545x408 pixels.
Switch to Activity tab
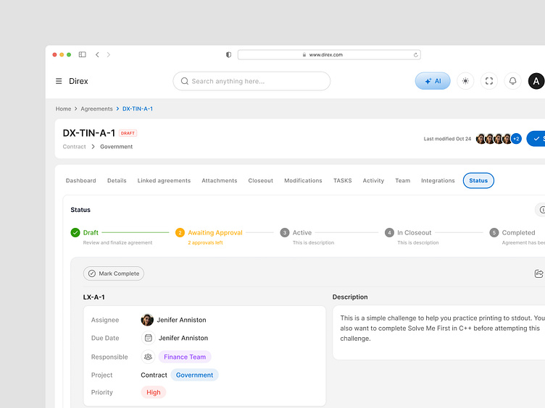[x=373, y=181]
